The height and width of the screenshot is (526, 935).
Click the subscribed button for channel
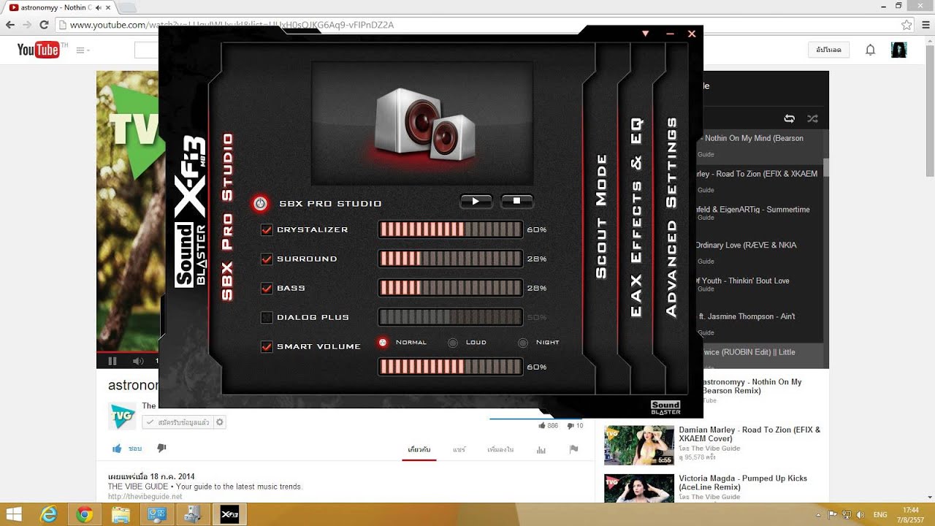[x=177, y=422]
